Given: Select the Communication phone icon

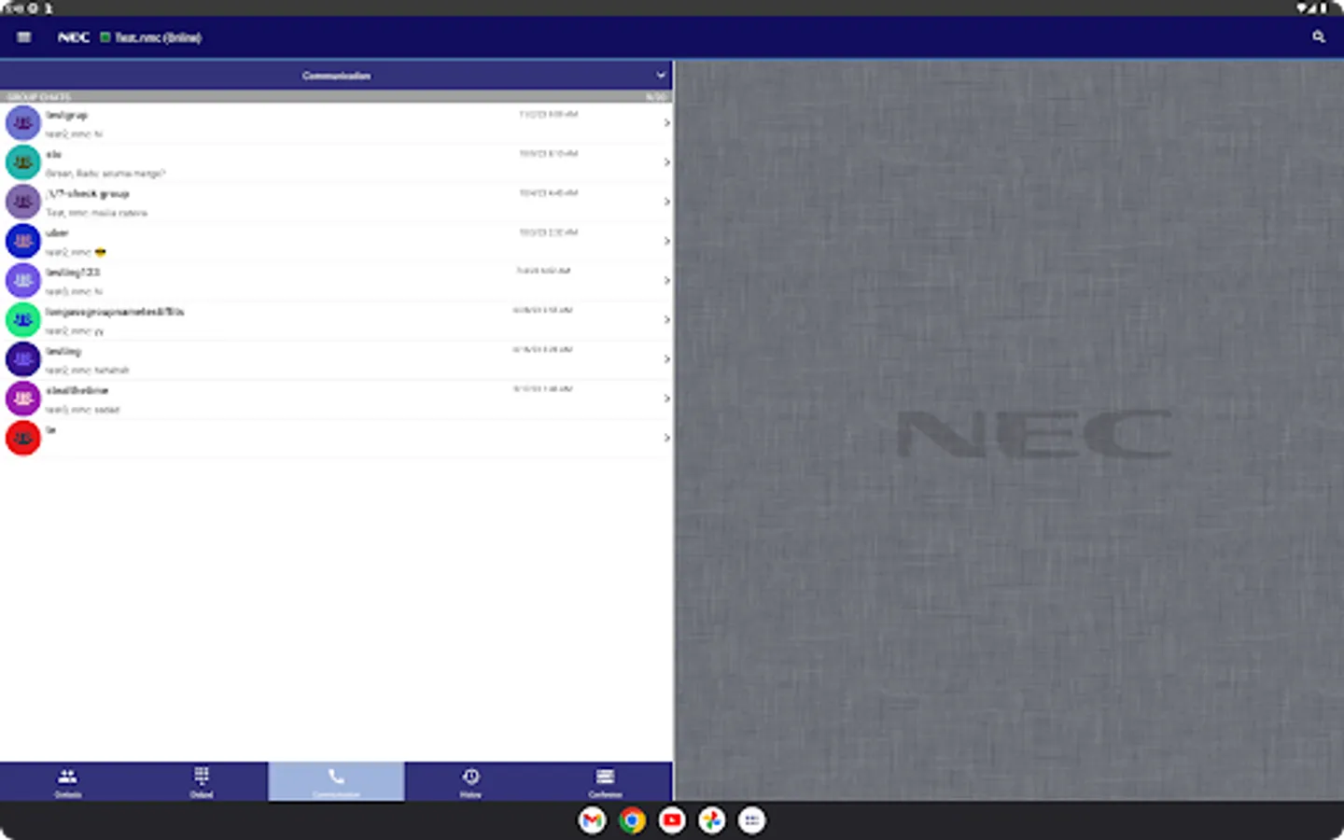Looking at the screenshot, I should click(x=335, y=776).
